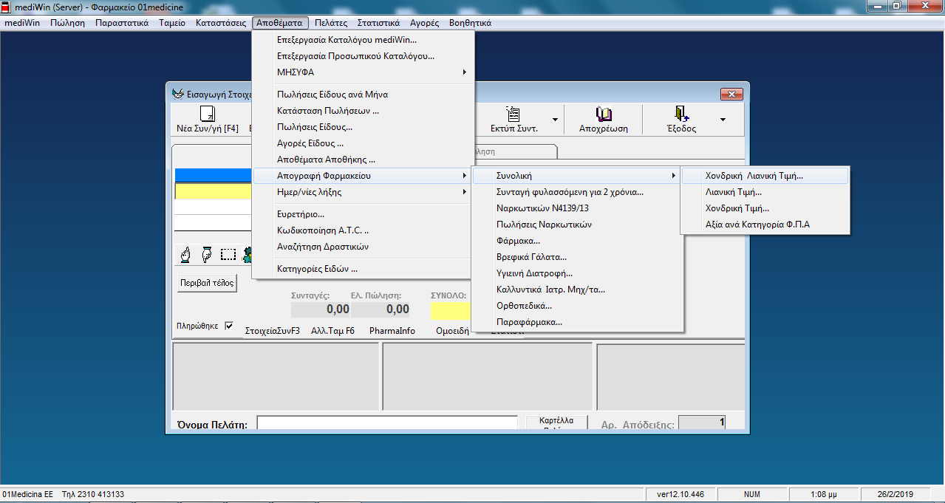This screenshot has width=945, height=503.
Task: Click the Έξοδος exit door icon
Action: [681, 114]
